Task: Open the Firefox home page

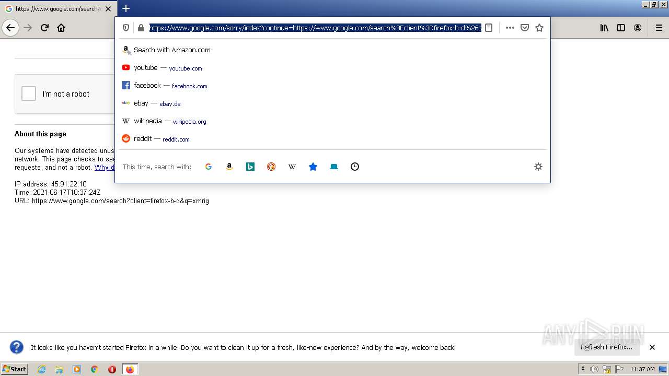Action: point(61,28)
